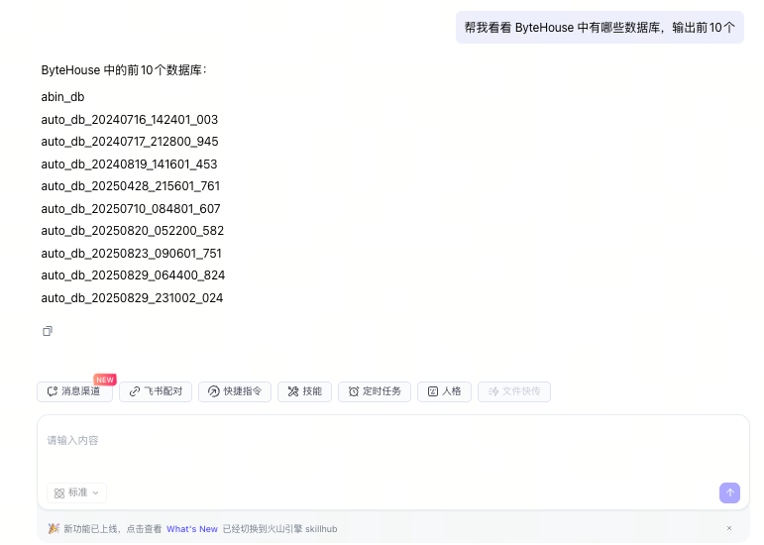Select auto_db_20240819_141601_453 text

click(129, 164)
